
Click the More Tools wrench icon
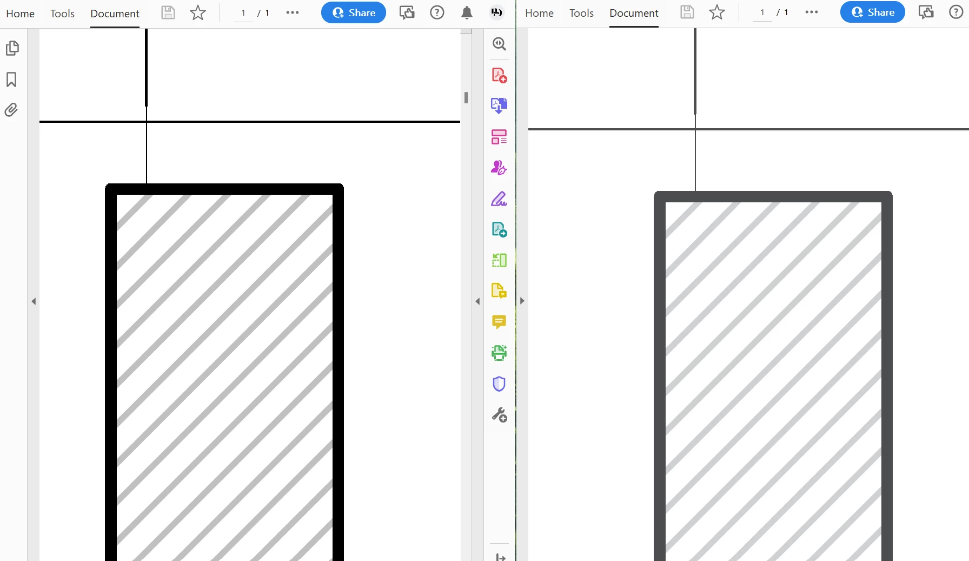[499, 415]
